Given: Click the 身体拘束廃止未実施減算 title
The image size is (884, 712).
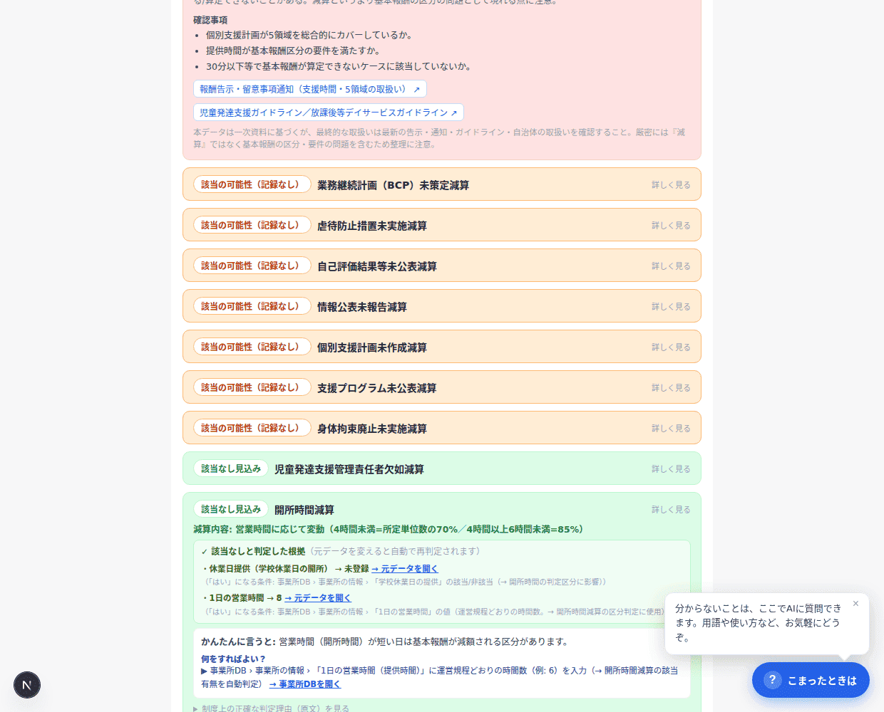Looking at the screenshot, I should pos(372,429).
